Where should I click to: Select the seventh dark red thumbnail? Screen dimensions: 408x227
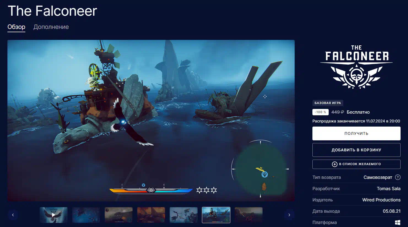pyautogui.click(x=248, y=215)
